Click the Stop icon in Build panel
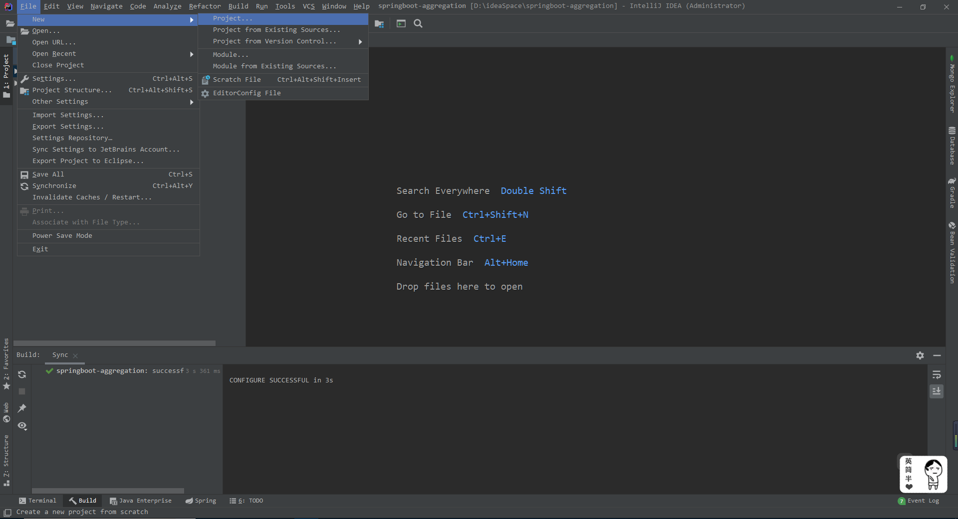 point(22,391)
